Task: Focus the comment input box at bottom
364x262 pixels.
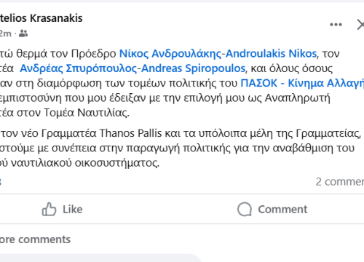Action: (100, 258)
